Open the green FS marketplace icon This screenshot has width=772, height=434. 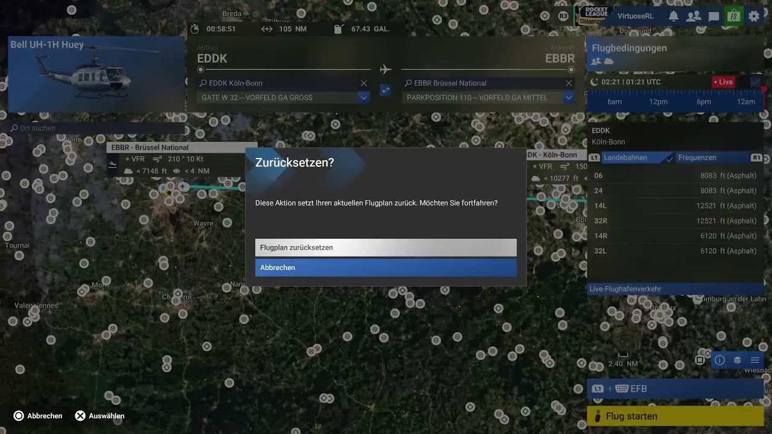pos(733,16)
